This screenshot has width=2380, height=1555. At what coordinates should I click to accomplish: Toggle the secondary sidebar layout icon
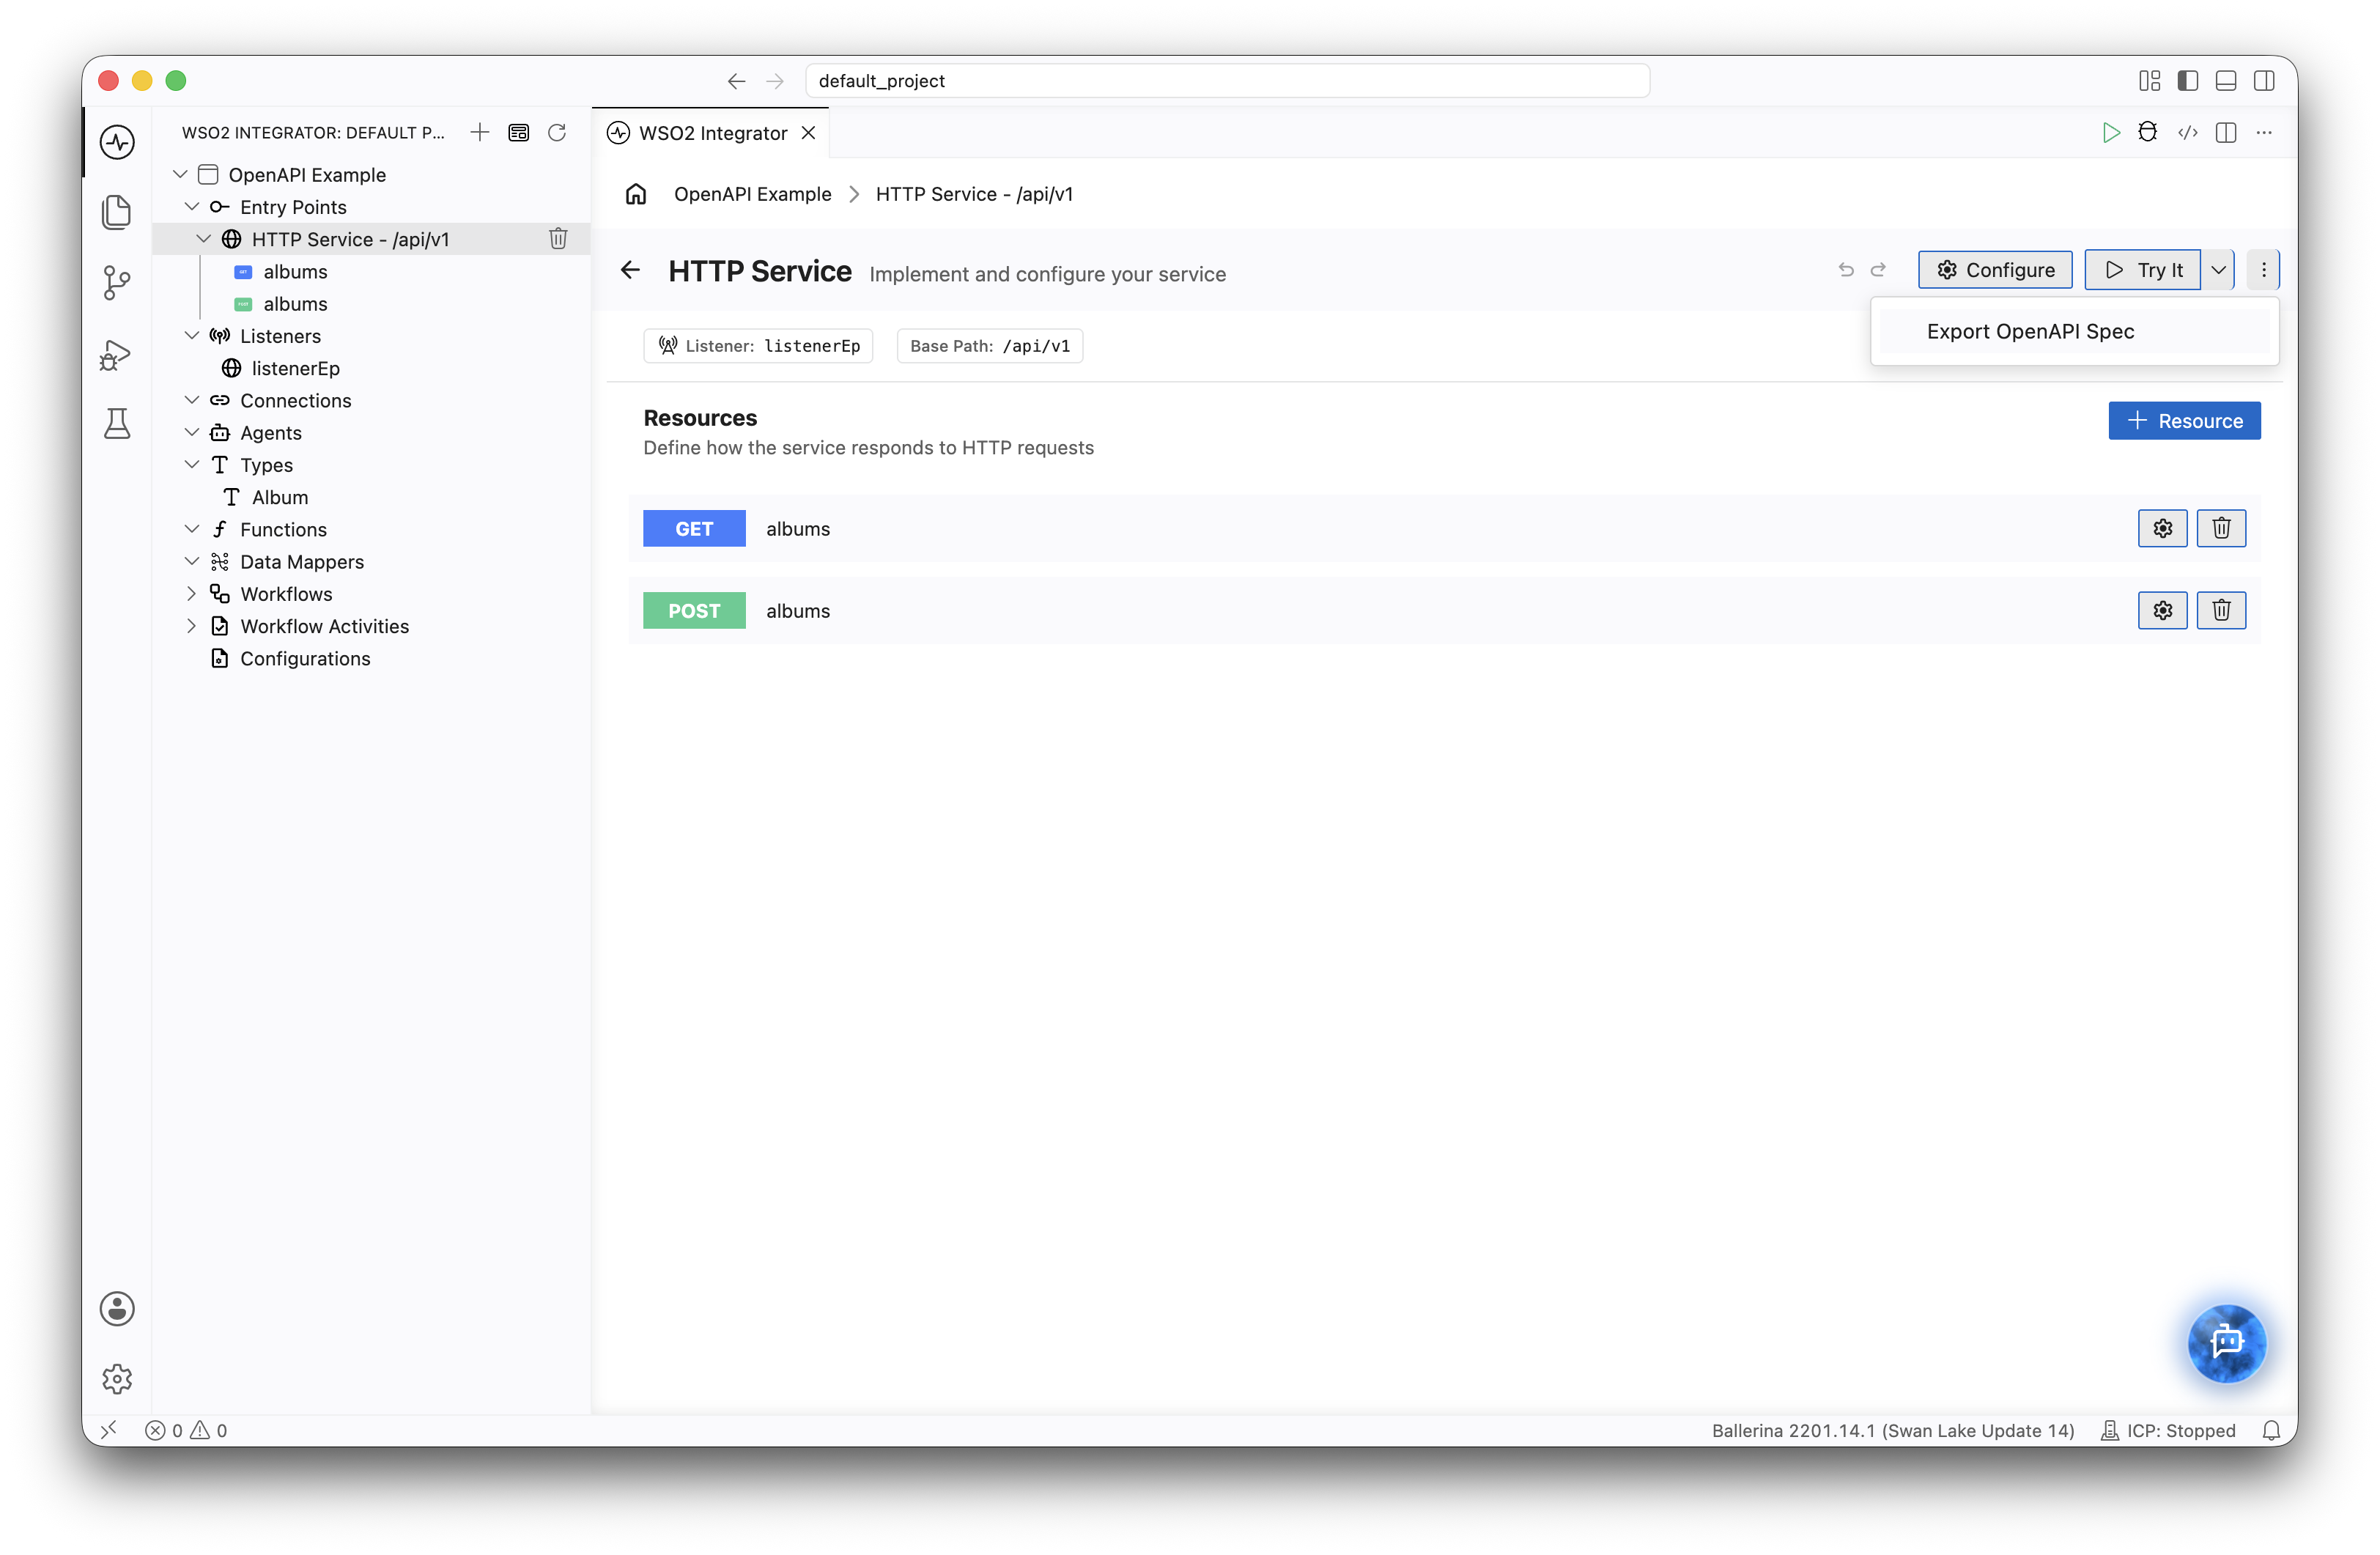2264,80
